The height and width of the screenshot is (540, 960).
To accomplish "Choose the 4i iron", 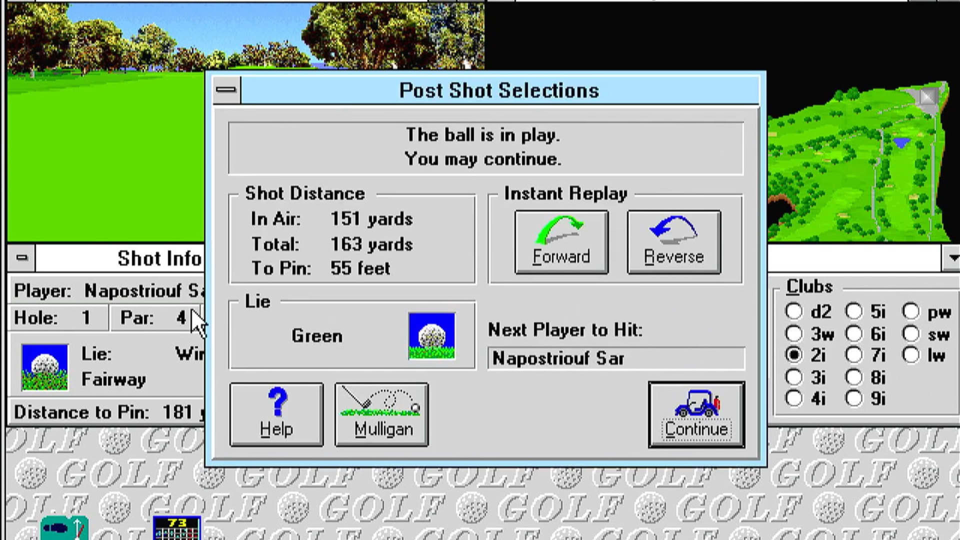I will click(793, 398).
